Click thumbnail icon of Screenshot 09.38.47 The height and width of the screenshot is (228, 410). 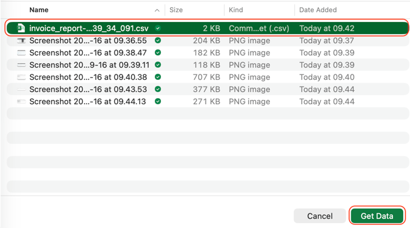pyautogui.click(x=21, y=52)
